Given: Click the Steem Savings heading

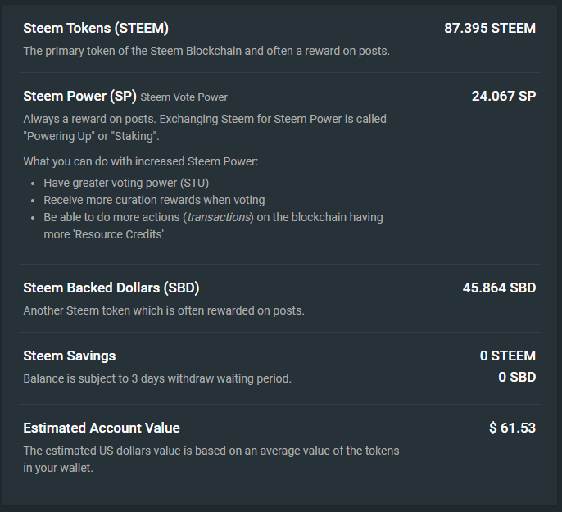Looking at the screenshot, I should 70,356.
